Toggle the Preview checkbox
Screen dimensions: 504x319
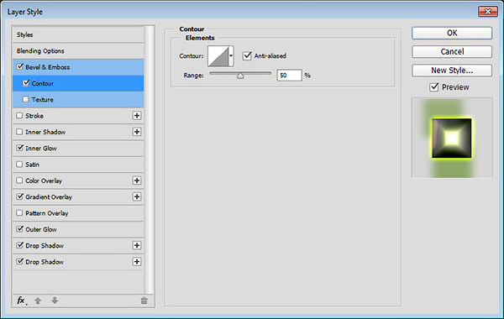click(x=434, y=87)
